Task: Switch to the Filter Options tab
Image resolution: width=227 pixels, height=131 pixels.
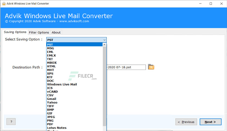Action: coord(39,32)
